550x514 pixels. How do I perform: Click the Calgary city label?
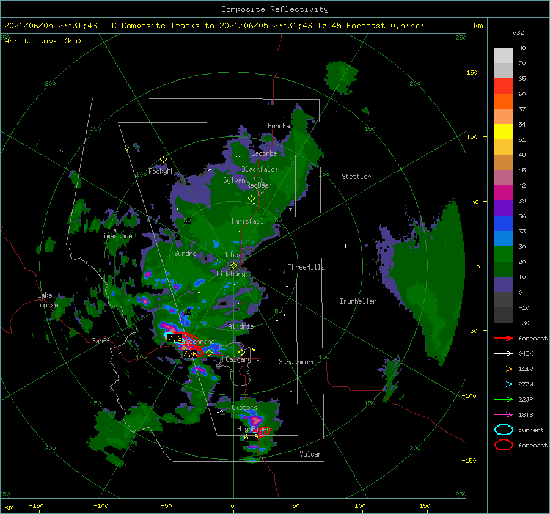[238, 359]
